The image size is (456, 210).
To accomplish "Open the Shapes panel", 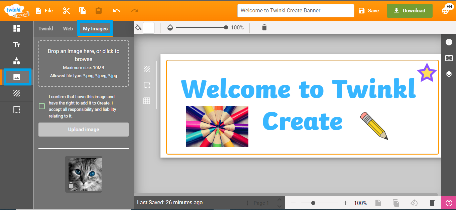I will coord(17,61).
